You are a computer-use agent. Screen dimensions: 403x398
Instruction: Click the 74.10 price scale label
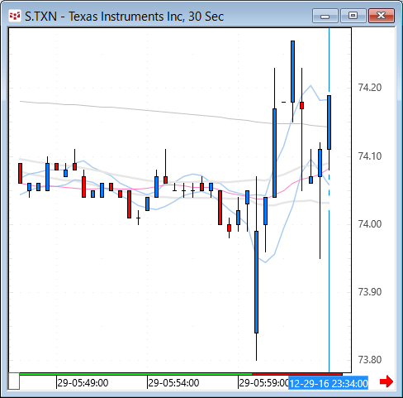(x=370, y=156)
